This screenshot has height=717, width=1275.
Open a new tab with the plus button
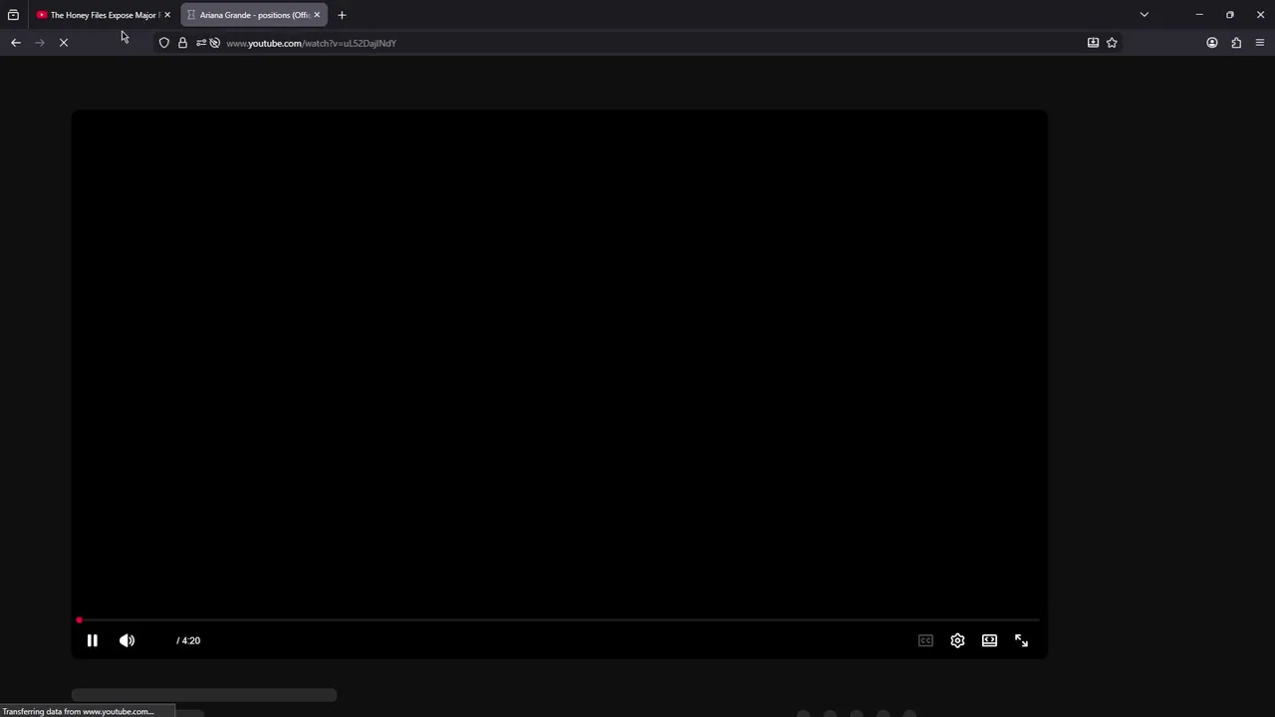(x=342, y=15)
